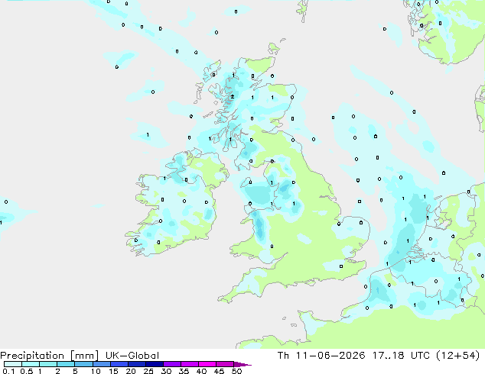This screenshot has height=374, width=485.
Task: Click the "0.1" legend scale label
Action: click(8, 371)
